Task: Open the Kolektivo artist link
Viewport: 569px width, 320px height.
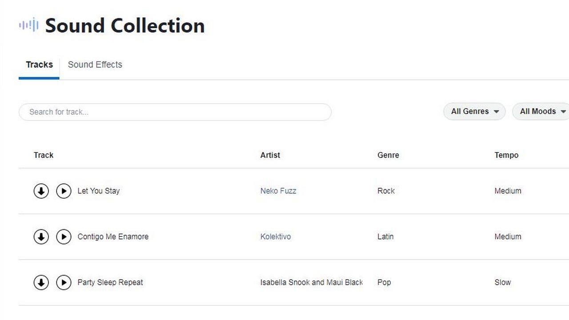Action: pos(276,236)
